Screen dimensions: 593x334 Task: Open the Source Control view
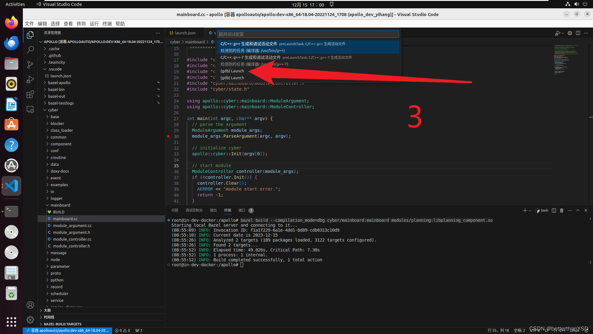(30, 64)
